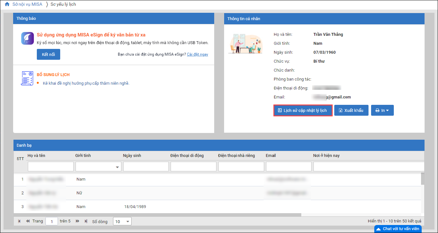The height and width of the screenshot is (233, 438).
Task: Open Sở nội vụ MISA breadcrumb
Action: [27, 4]
